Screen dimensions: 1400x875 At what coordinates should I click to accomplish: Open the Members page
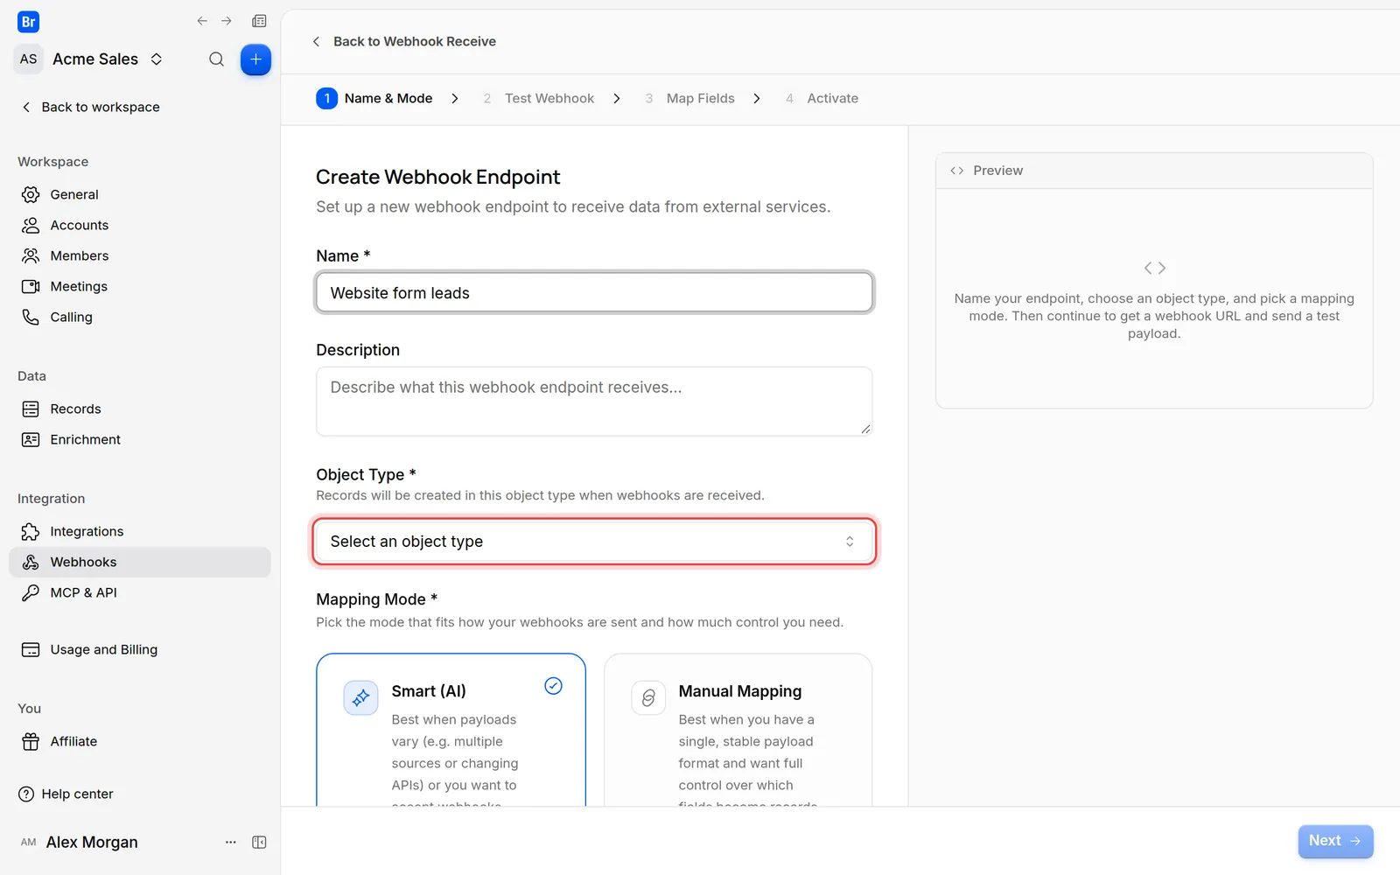(x=140, y=255)
